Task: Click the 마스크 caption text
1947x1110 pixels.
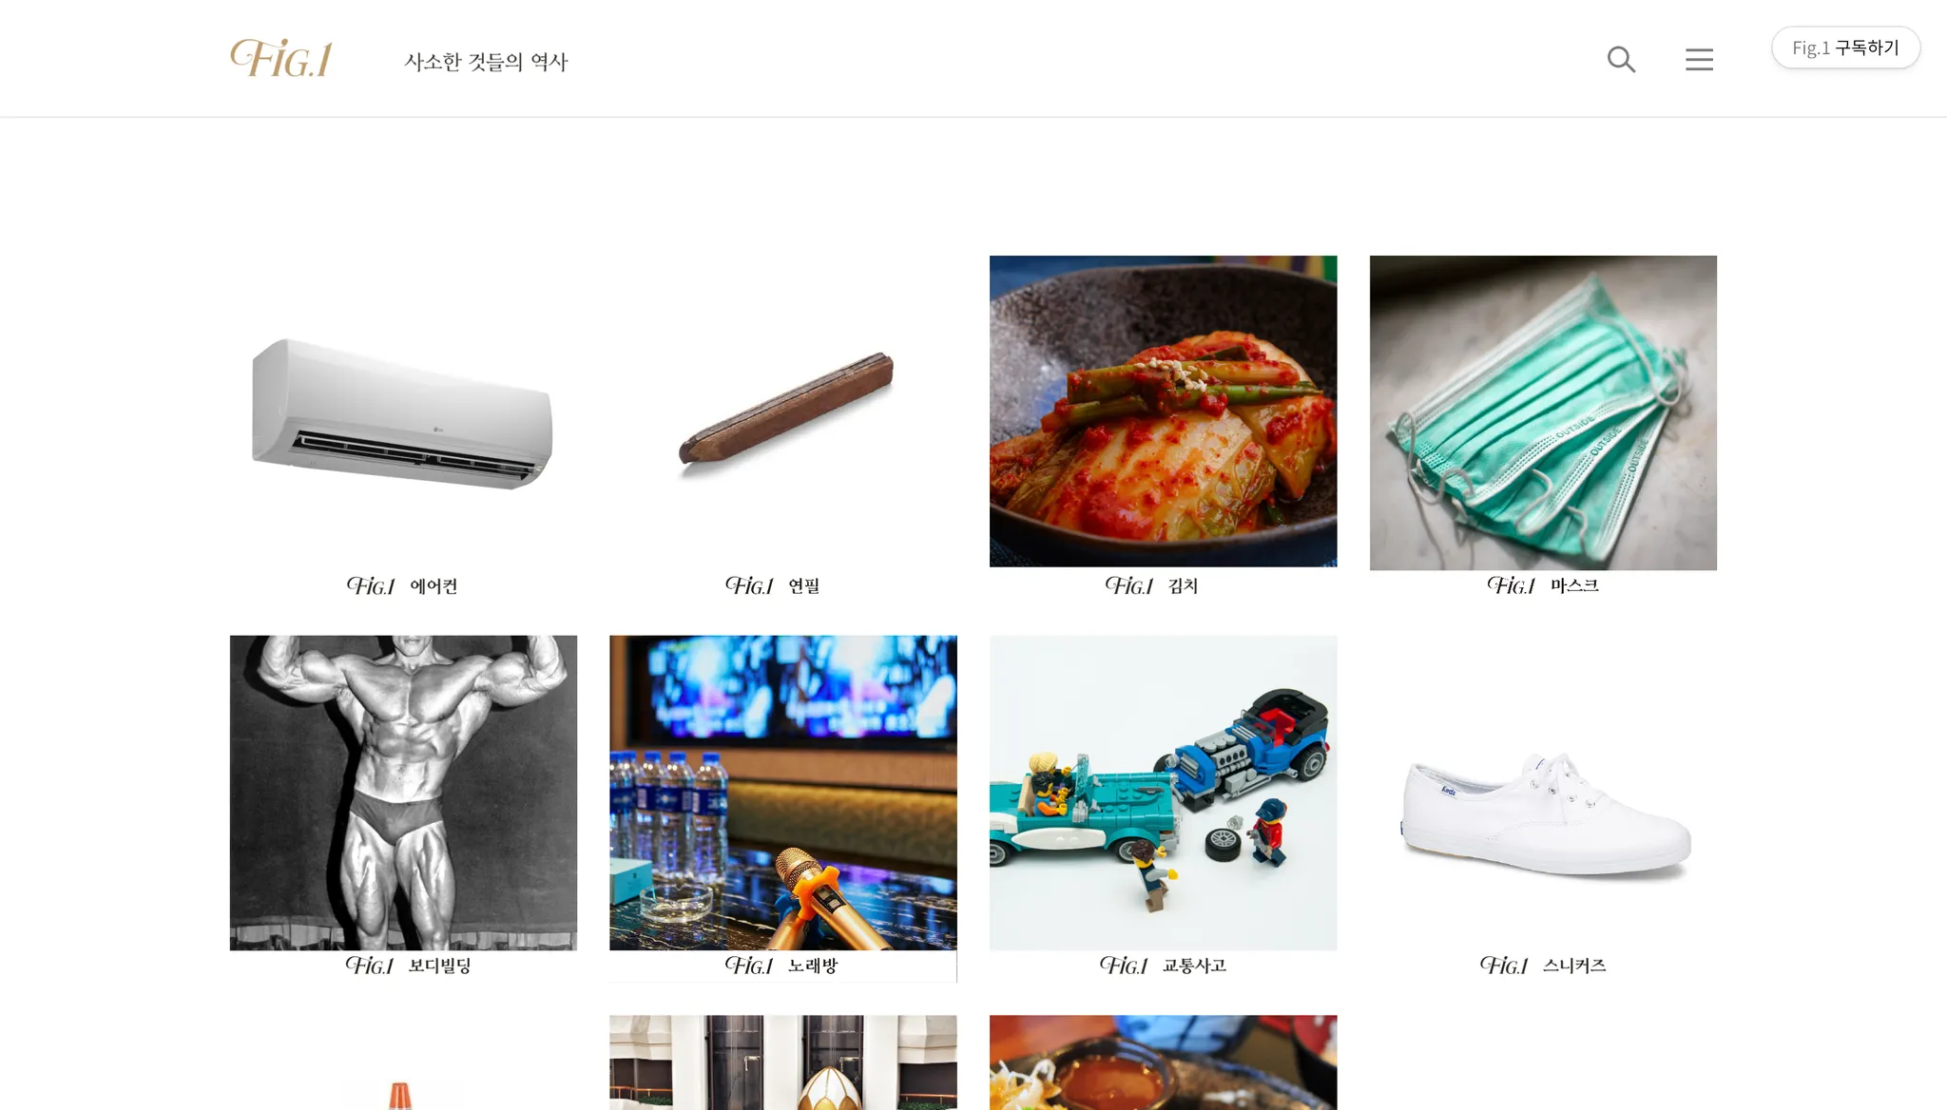Action: click(x=1574, y=585)
